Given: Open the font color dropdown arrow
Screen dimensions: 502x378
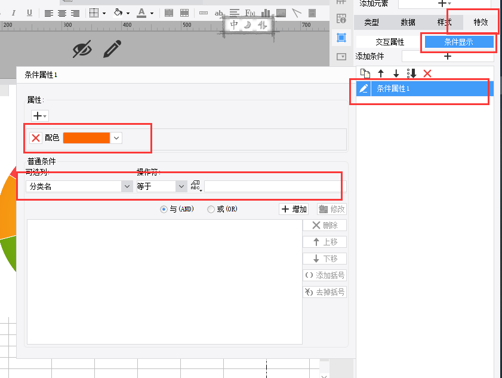Looking at the screenshot, I should 152,14.
